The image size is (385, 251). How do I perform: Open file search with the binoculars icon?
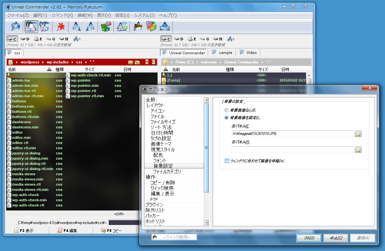click(138, 26)
